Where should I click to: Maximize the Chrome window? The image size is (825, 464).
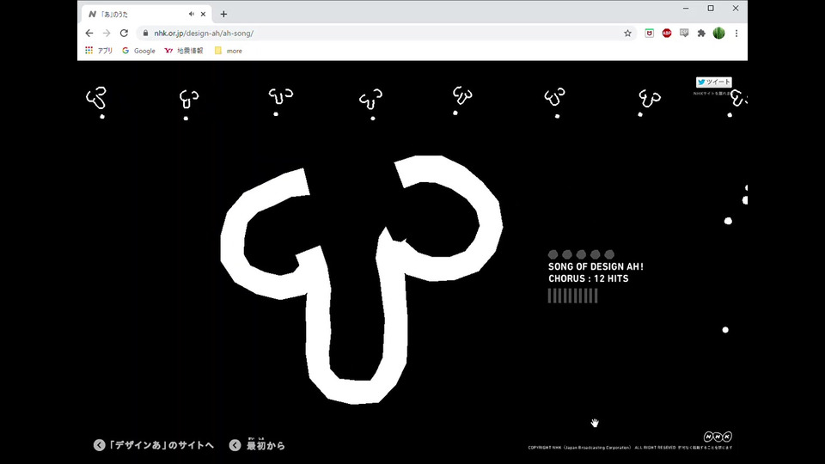(x=711, y=9)
